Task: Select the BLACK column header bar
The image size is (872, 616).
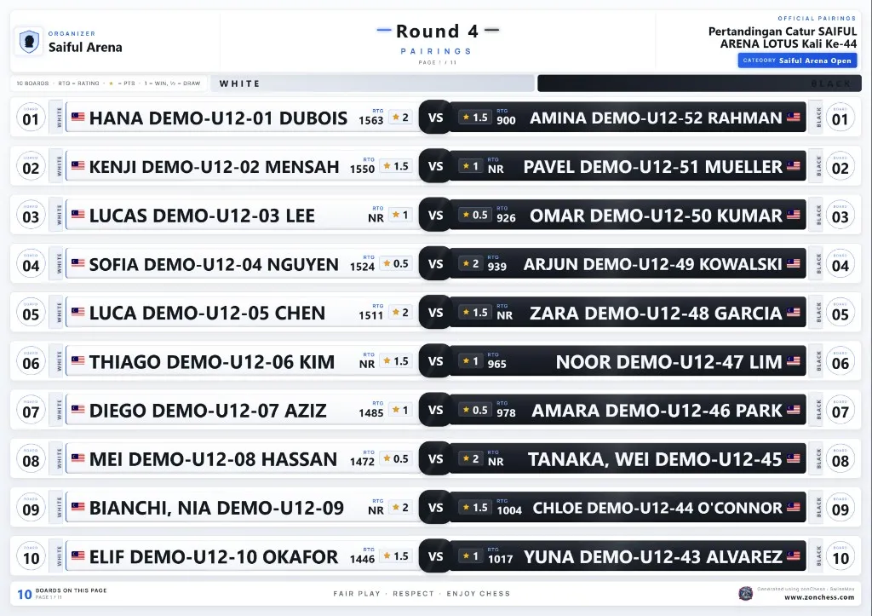Action: tap(700, 83)
